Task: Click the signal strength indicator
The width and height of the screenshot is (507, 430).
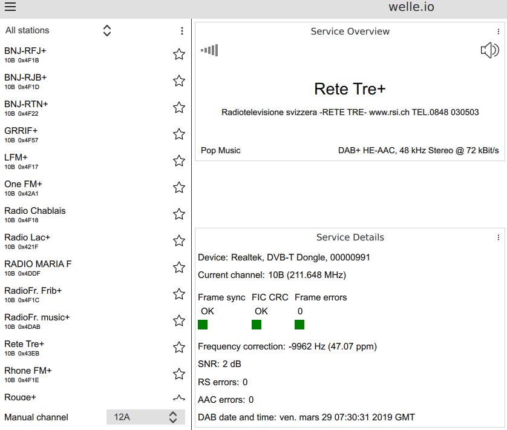Action: pos(209,50)
